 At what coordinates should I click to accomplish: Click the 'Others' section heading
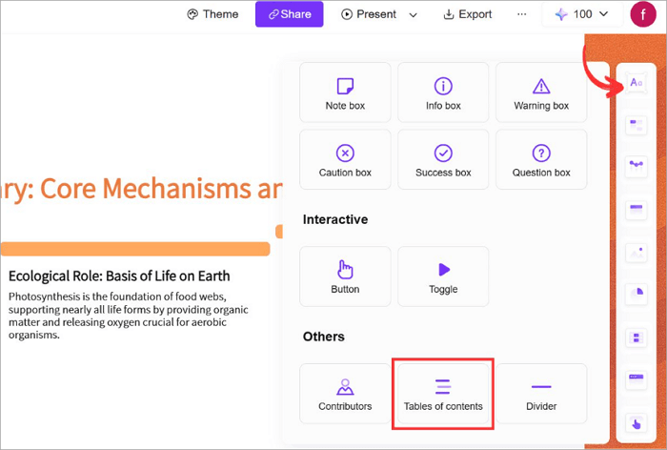click(324, 337)
